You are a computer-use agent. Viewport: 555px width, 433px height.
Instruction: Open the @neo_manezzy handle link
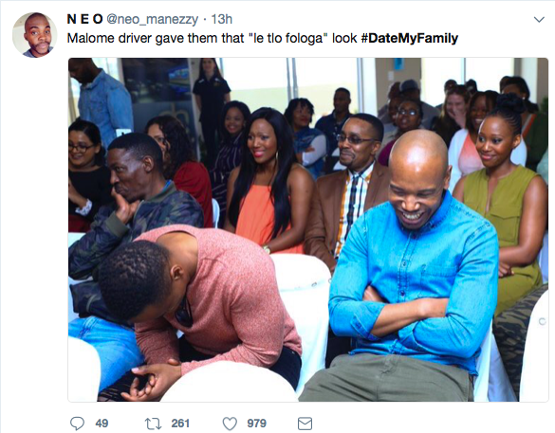(152, 20)
